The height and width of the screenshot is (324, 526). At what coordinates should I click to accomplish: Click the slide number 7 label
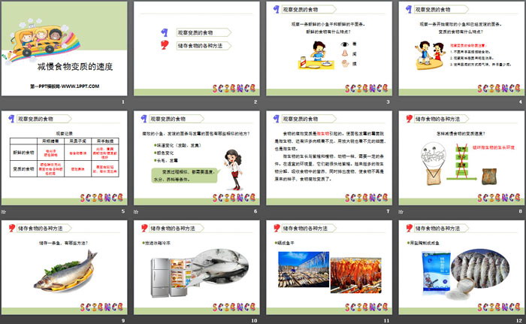(x=388, y=211)
